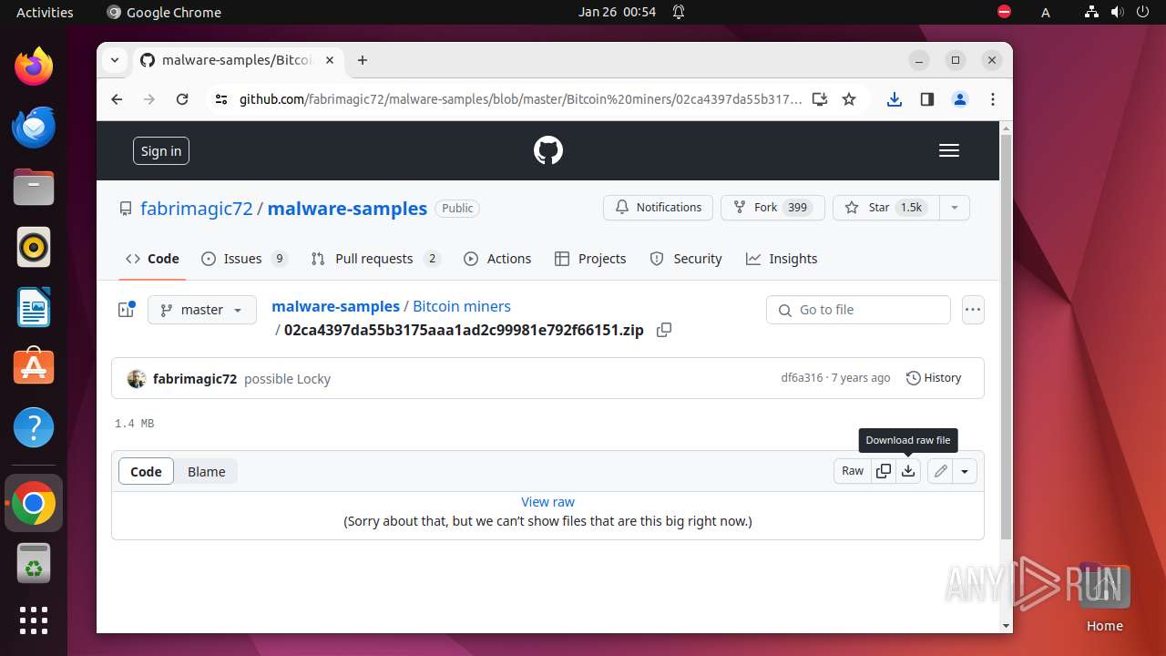
Task: Expand the Star lists dropdown arrow
Action: click(x=955, y=208)
